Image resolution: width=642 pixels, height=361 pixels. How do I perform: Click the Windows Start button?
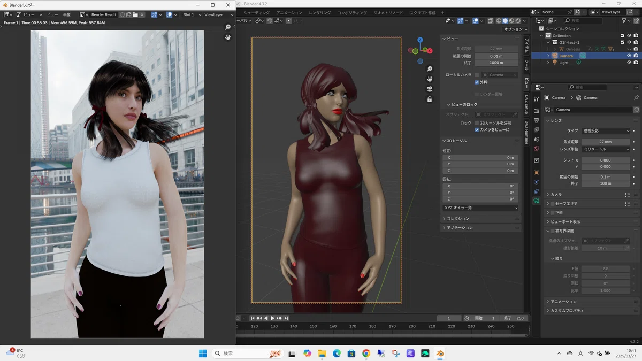point(203,353)
